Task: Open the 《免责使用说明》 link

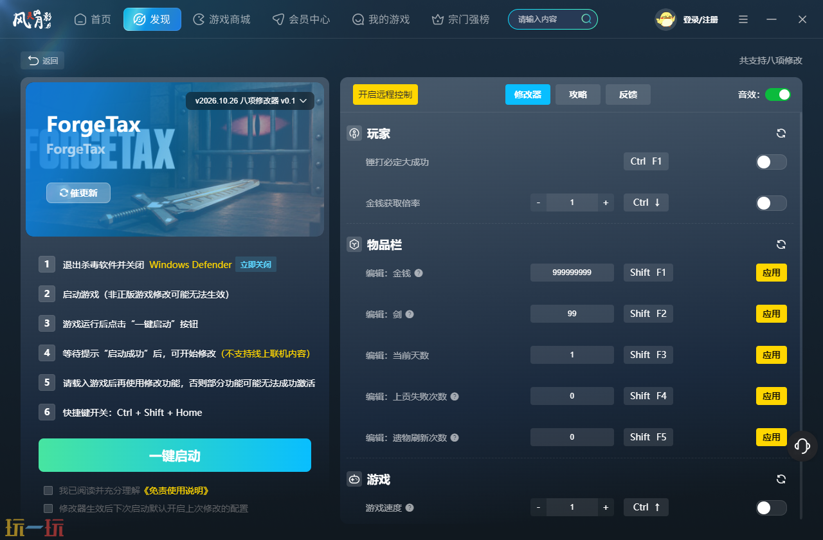Action: (176, 491)
